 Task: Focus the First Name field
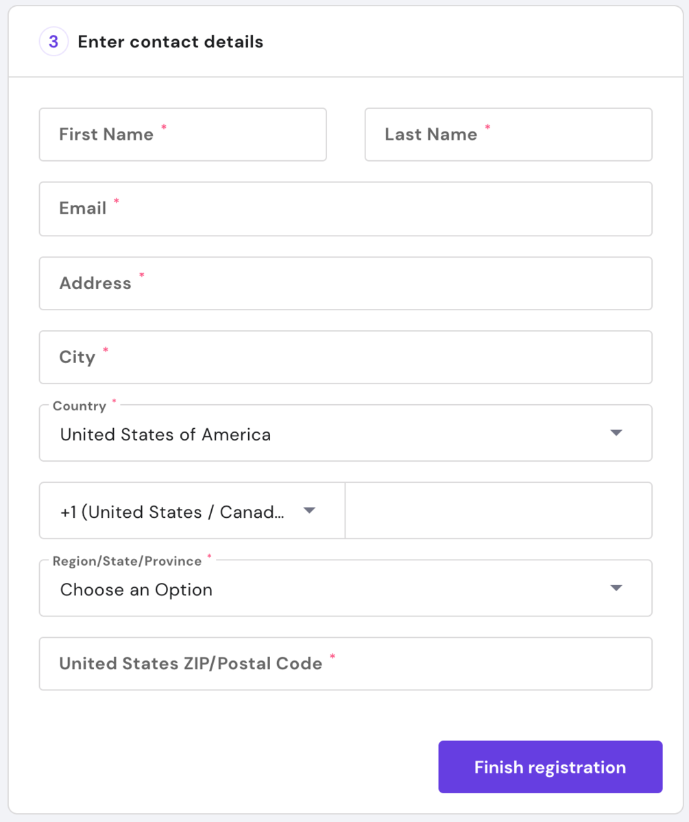click(182, 134)
